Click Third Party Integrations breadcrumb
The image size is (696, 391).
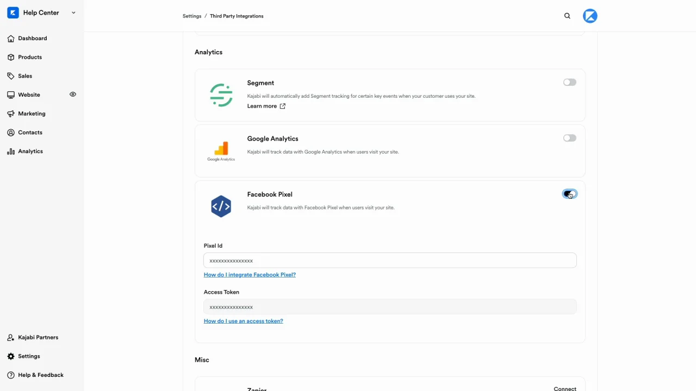(x=237, y=16)
